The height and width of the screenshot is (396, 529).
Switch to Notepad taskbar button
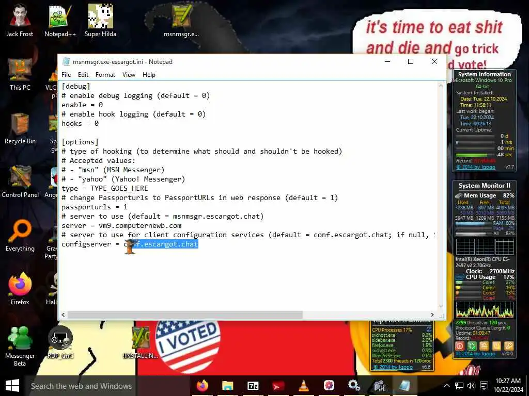pyautogui.click(x=404, y=386)
